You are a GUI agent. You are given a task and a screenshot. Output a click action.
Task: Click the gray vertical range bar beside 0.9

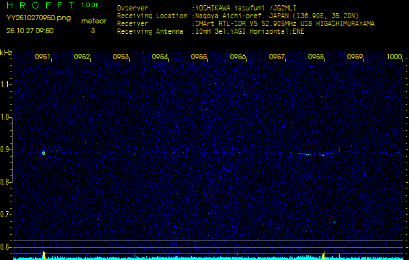point(12,149)
